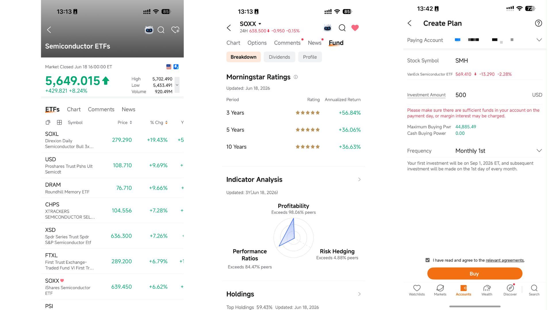Open the Chart tab in Semiconductor ETFs
Image resolution: width=552 pixels, height=310 pixels.
74,109
